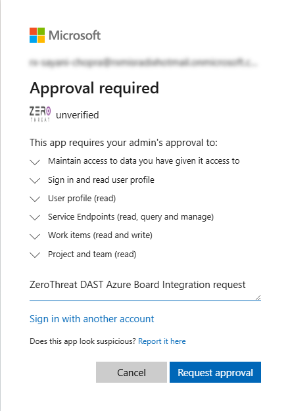This screenshot has height=411, width=288.
Task: Click the Microsoft wordmark text
Action: click(74, 36)
